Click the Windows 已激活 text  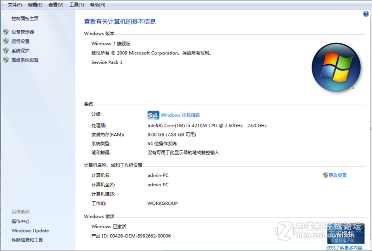click(x=109, y=226)
